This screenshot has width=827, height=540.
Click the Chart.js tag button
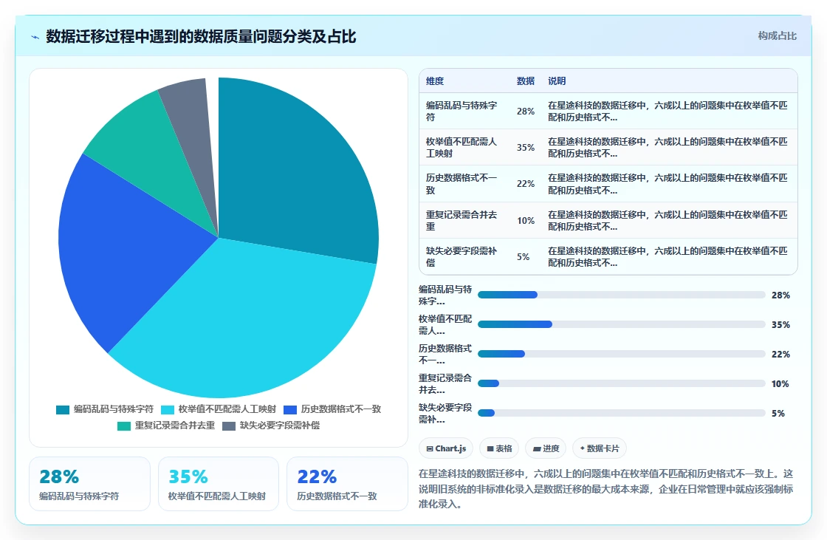446,448
